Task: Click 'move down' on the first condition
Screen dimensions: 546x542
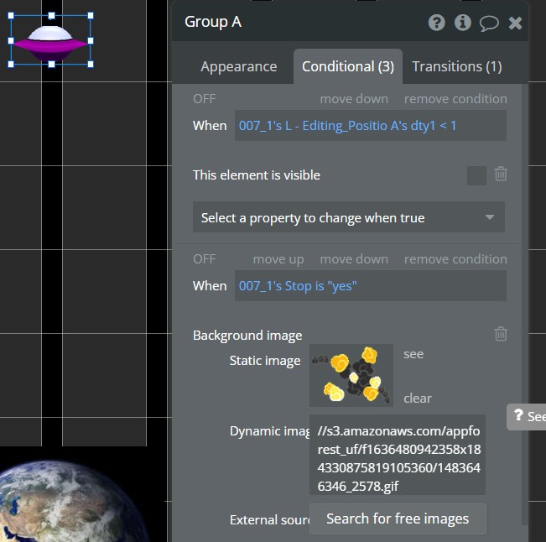Action: 354,99
